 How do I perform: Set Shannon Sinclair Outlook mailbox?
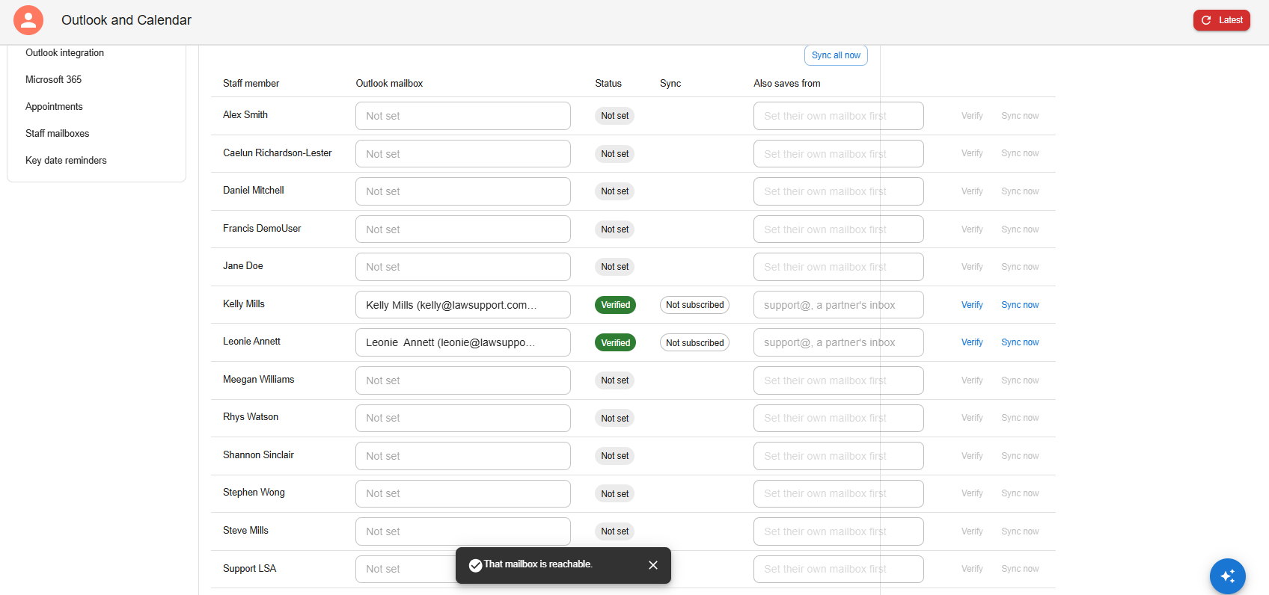point(463,456)
